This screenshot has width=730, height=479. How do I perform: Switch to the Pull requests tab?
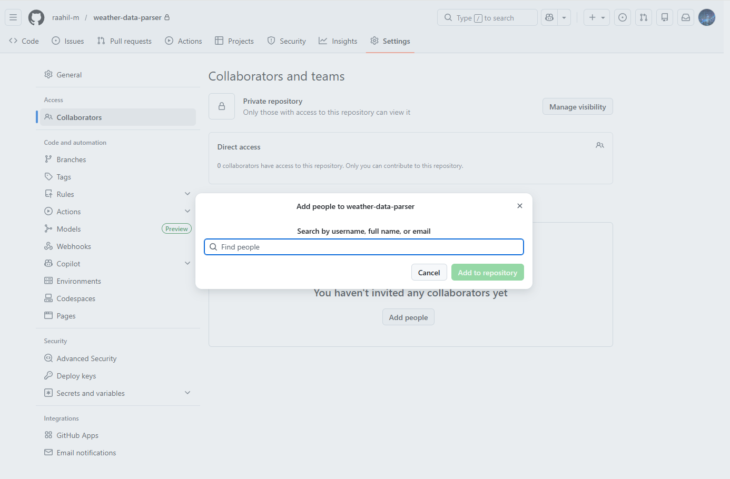pos(124,41)
